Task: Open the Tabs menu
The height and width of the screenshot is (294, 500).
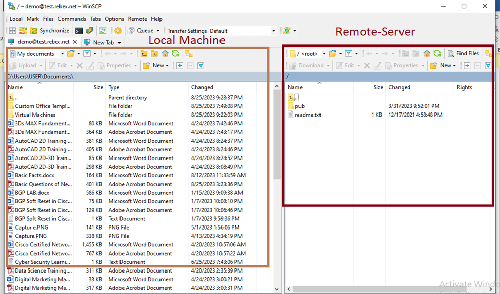Action: click(x=95, y=19)
